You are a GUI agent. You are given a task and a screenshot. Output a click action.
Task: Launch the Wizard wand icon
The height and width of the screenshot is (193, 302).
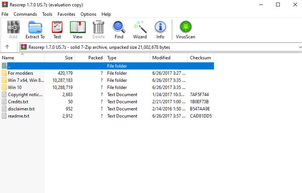tap(140, 27)
